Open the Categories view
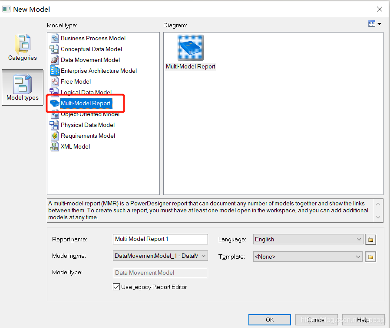Image resolution: width=390 pixels, height=328 pixels. pyautogui.click(x=23, y=48)
